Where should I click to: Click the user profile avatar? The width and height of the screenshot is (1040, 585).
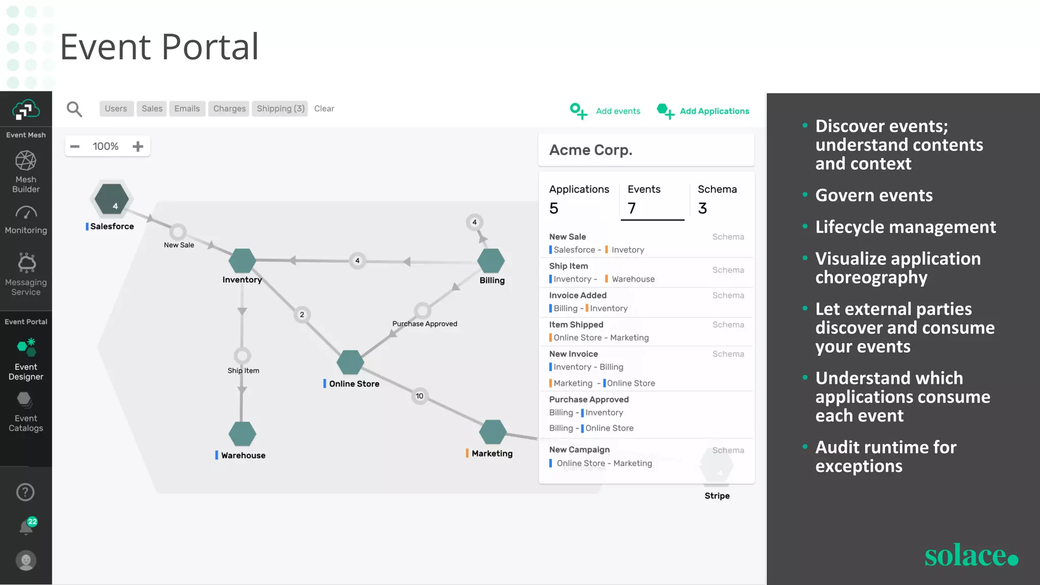point(26,560)
